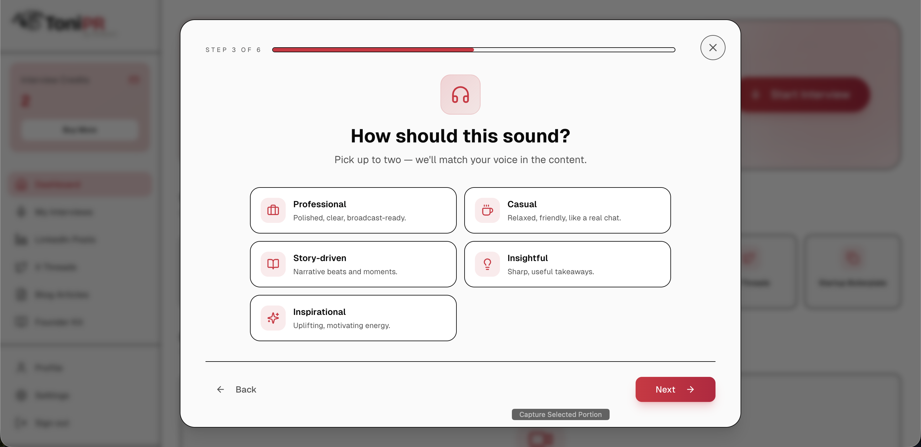Click the blurred Buy More button in the sidebar
The height and width of the screenshot is (447, 921).
(80, 130)
